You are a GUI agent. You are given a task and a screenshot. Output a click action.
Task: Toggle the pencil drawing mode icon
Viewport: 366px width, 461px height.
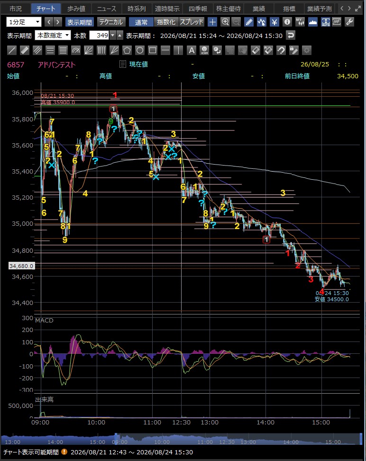point(249,22)
